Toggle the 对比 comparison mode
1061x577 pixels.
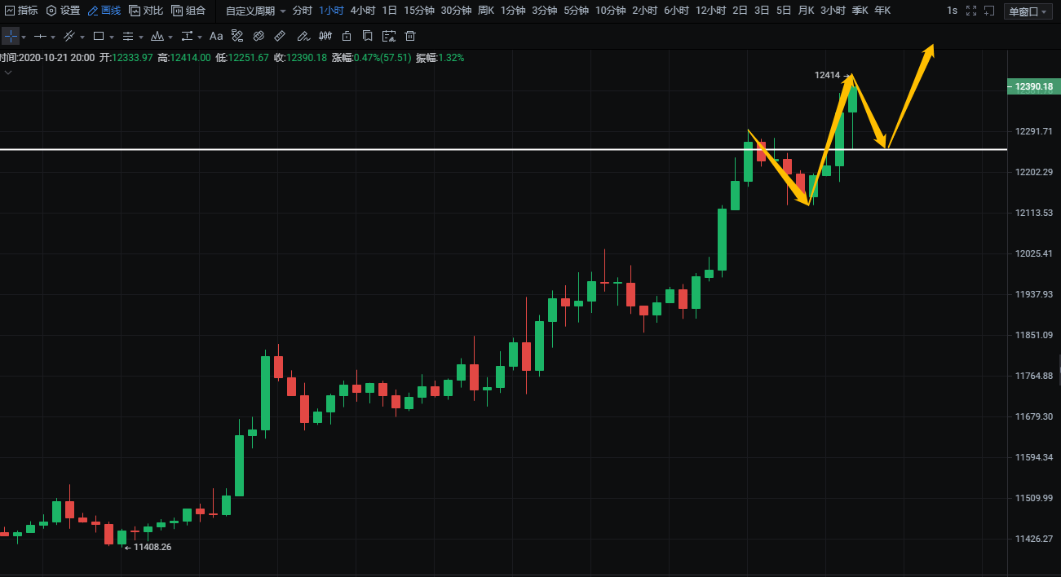pyautogui.click(x=147, y=11)
